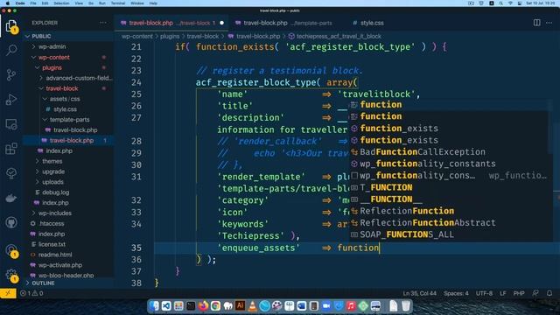
Task: Open Zoom from the Dock
Action: tap(326, 305)
